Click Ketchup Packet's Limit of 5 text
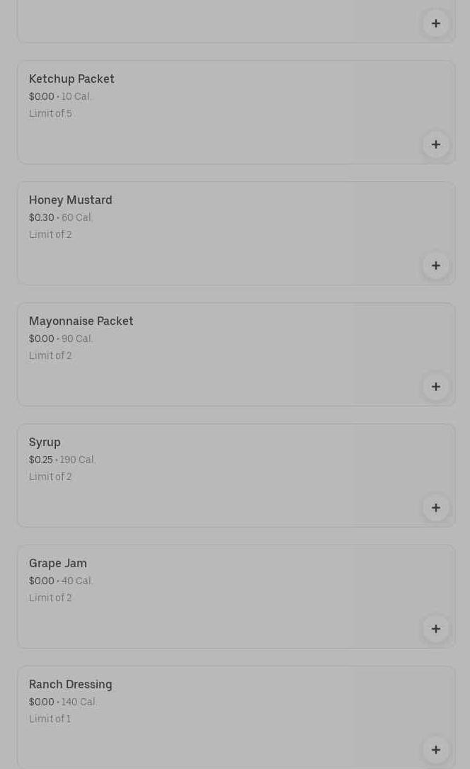Screen dimensions: 470x769 tap(50, 113)
